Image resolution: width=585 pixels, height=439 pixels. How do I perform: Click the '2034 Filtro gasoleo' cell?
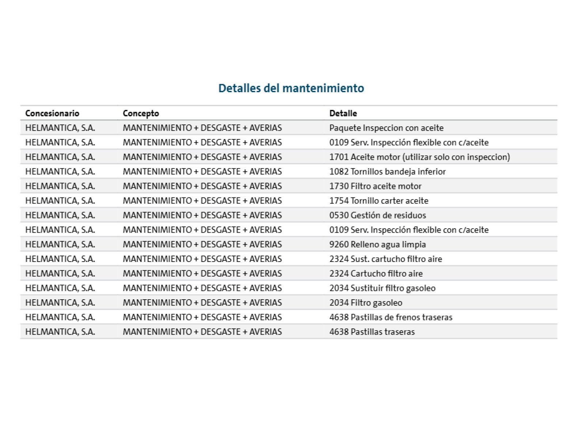[366, 303]
